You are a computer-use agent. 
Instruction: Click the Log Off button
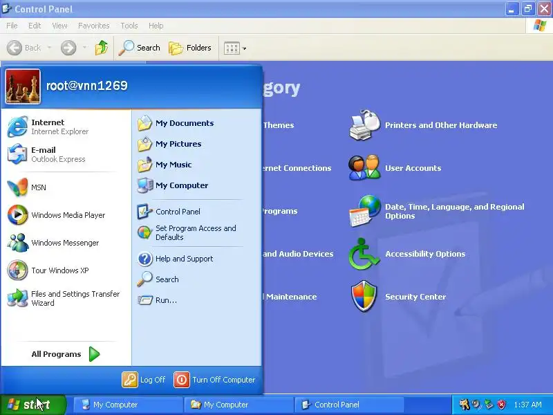pyautogui.click(x=144, y=380)
